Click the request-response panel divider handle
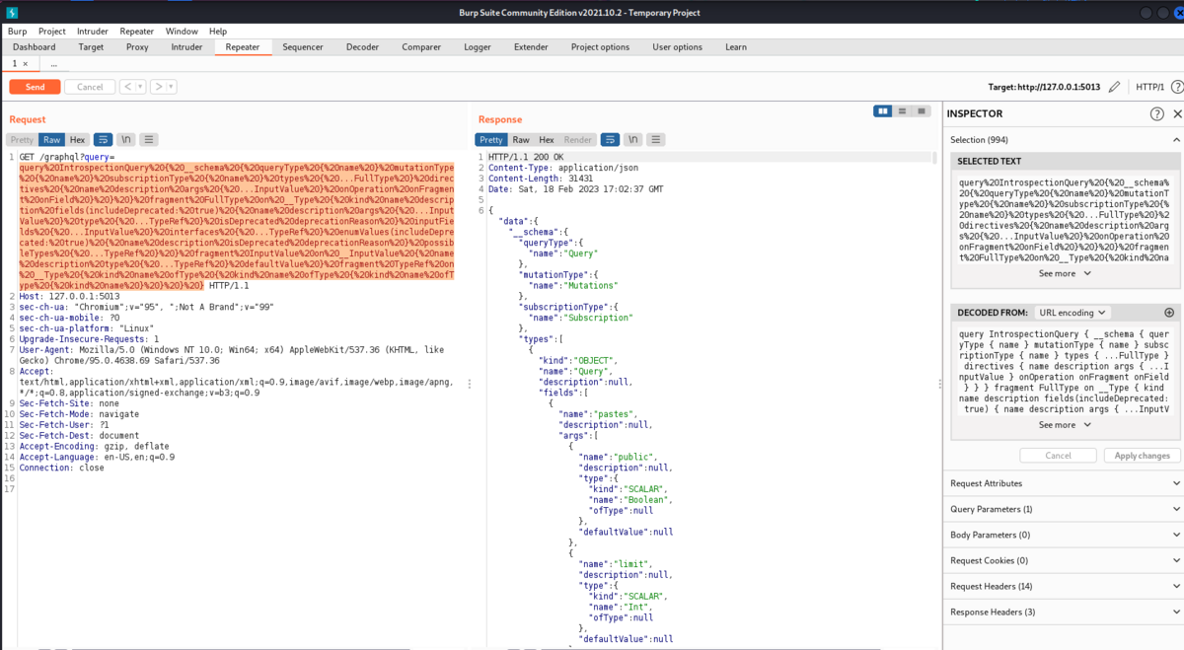Viewport: 1184px width, 650px height. pos(469,384)
